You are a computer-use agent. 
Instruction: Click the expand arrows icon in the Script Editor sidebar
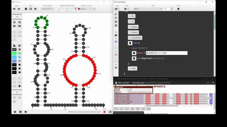pyautogui.click(x=116, y=14)
